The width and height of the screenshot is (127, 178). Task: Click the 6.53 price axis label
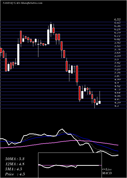[x=117, y=20]
